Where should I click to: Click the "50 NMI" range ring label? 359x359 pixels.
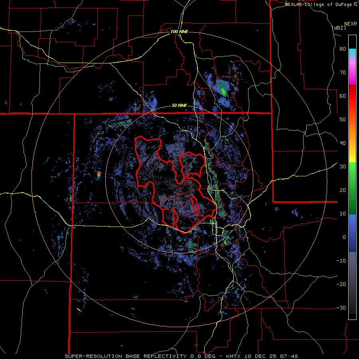pyautogui.click(x=179, y=106)
